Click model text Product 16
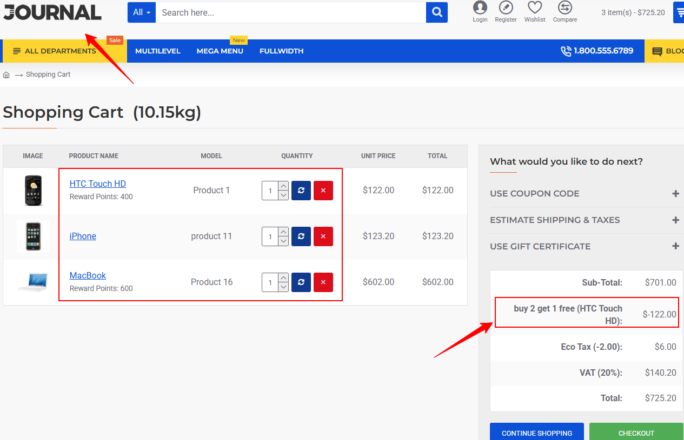Image resolution: width=684 pixels, height=440 pixels. point(212,282)
